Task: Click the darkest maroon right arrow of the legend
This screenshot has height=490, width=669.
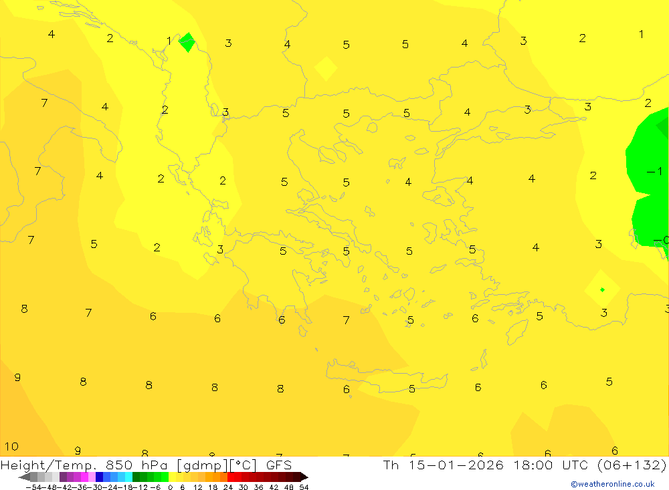Action: pyautogui.click(x=304, y=477)
